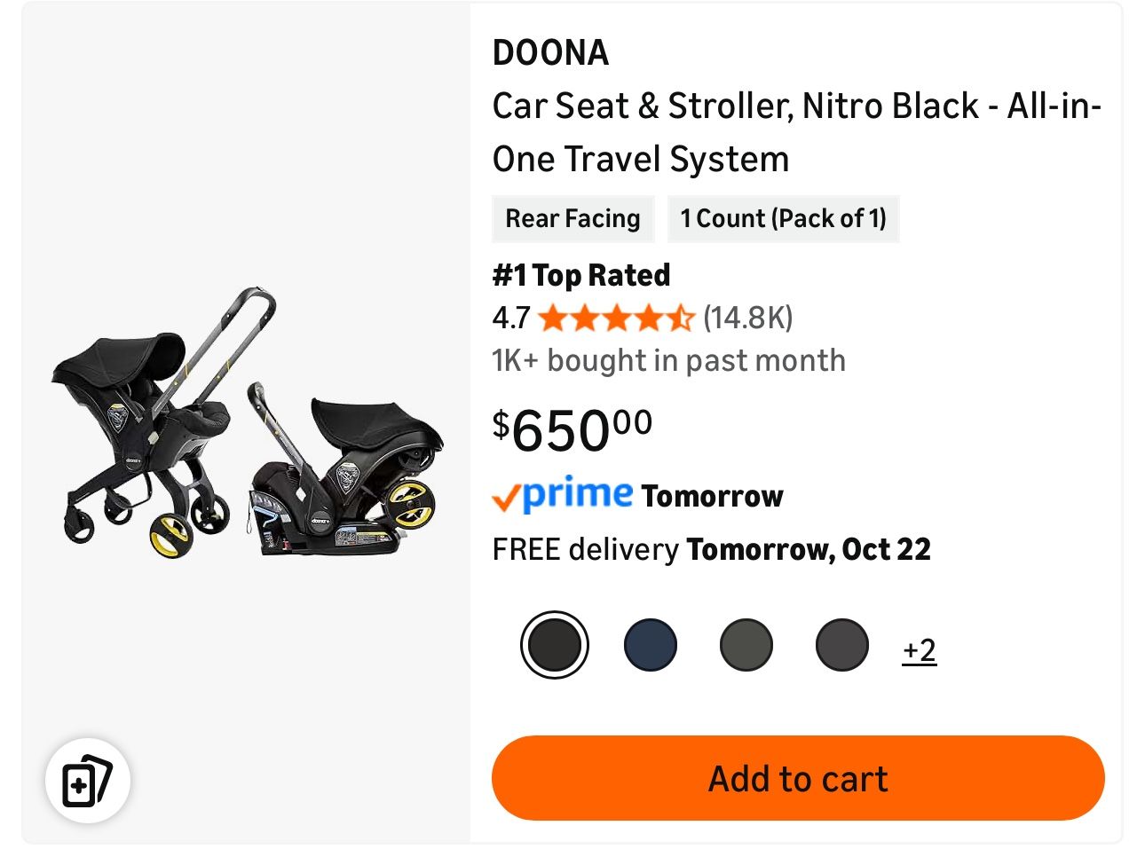
Task: Switch to the dark grey color variant
Action: 841,644
